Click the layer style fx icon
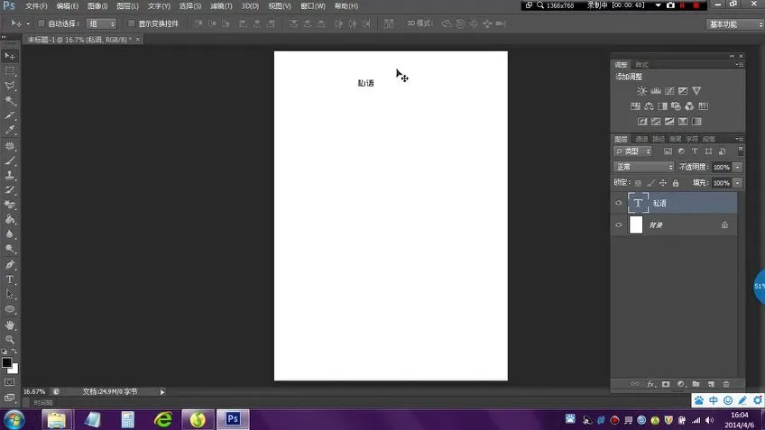Image resolution: width=765 pixels, height=430 pixels. 650,385
